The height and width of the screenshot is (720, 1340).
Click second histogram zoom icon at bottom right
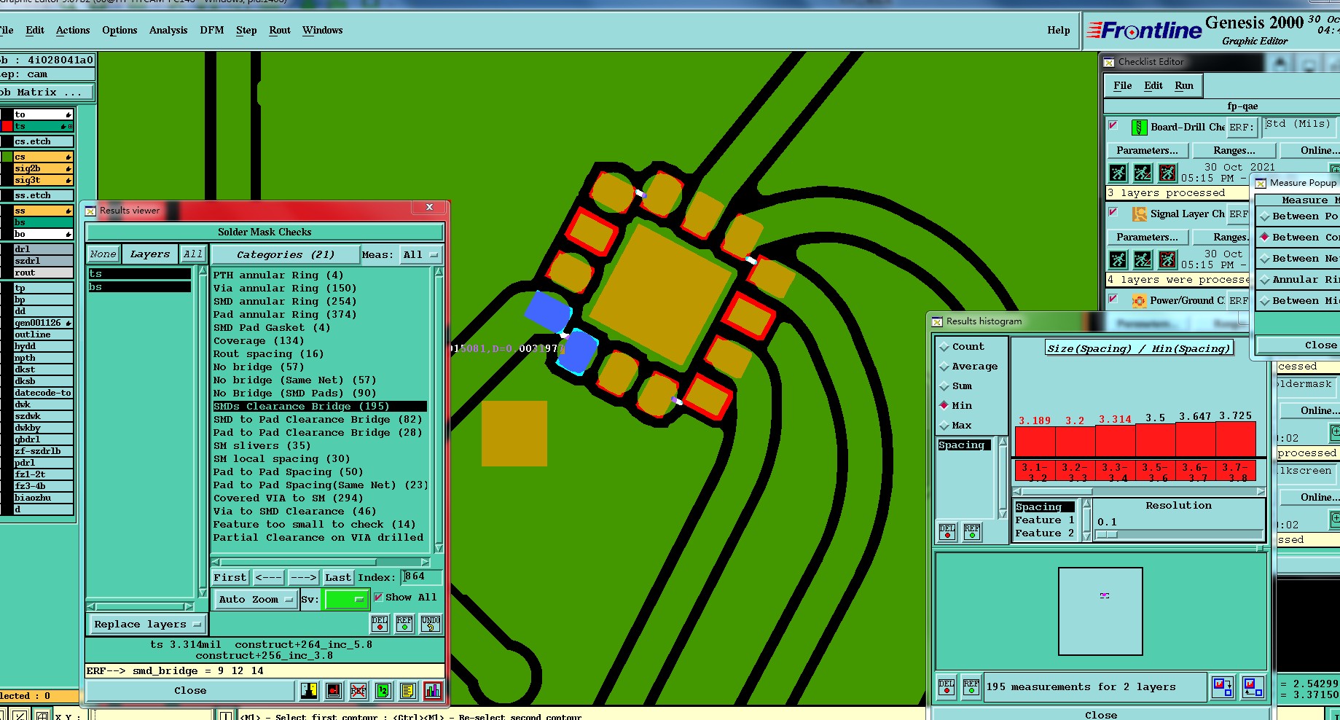(1253, 686)
